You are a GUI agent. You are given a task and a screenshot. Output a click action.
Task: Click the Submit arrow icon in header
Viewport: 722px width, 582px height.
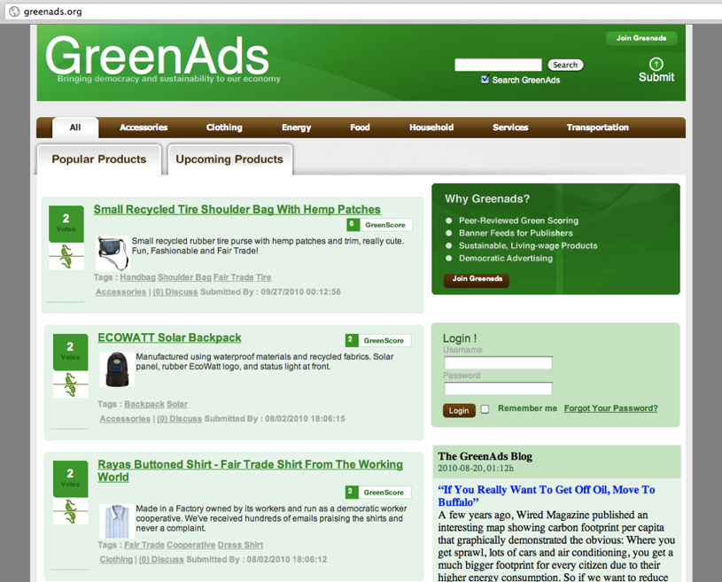pyautogui.click(x=656, y=64)
